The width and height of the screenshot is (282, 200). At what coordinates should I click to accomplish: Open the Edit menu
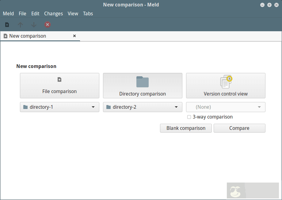click(35, 13)
